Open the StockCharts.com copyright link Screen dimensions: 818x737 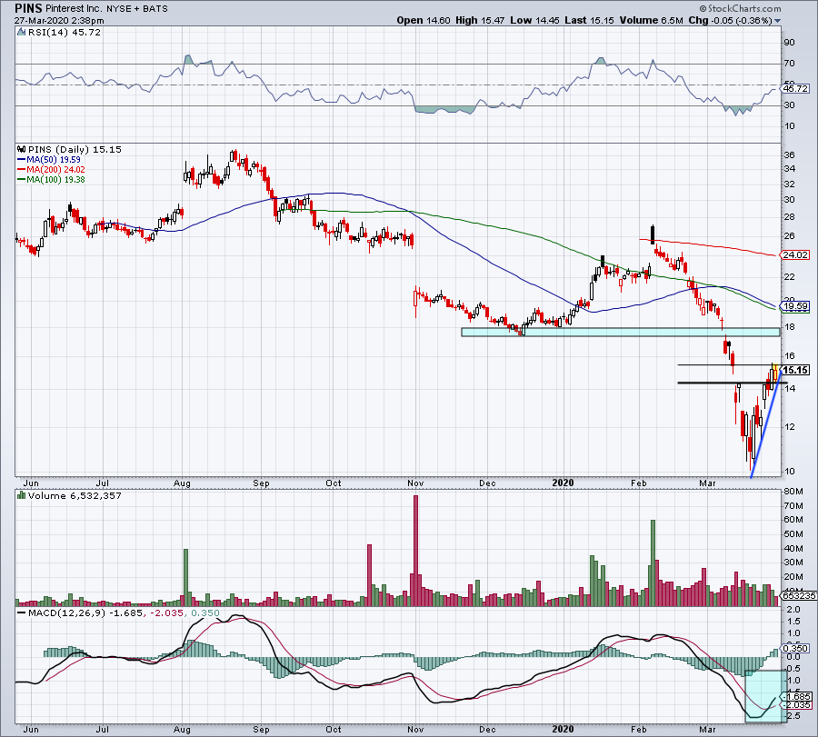740,8
